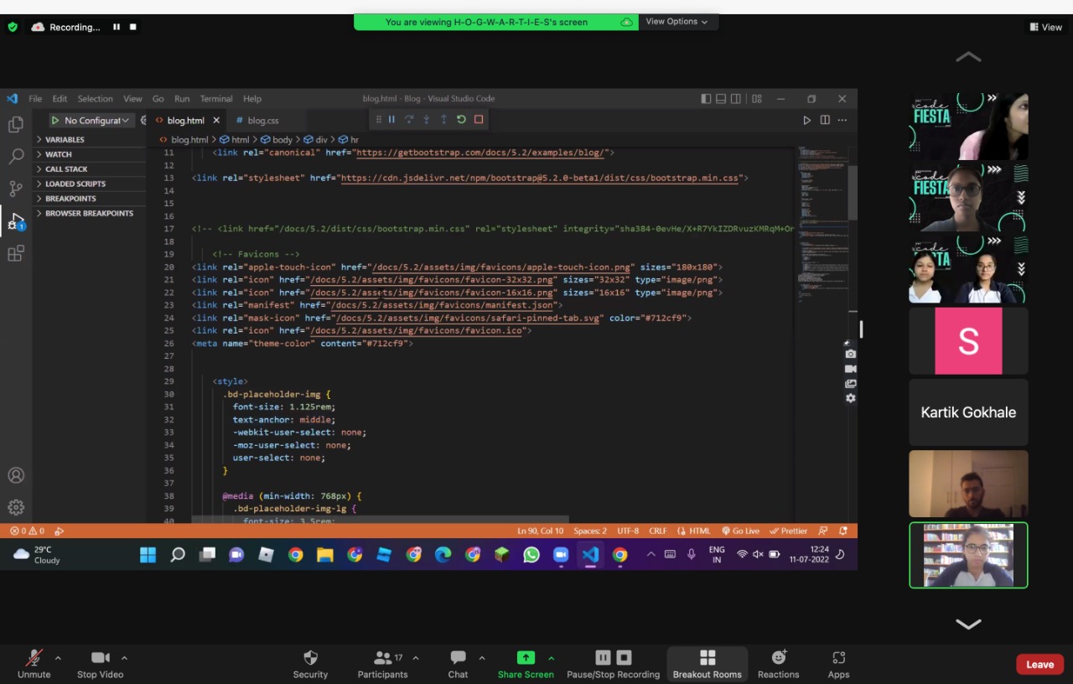The height and width of the screenshot is (684, 1073).
Task: Click the editor vertical scrollbar
Action: pos(853,193)
